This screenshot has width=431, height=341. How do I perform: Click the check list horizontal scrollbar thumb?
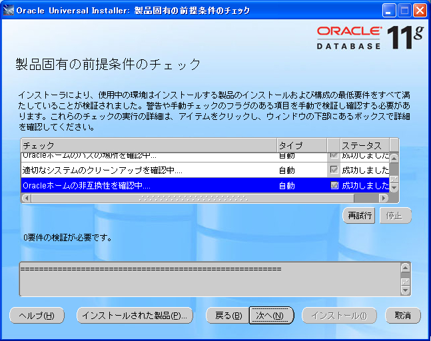pyautogui.click(x=193, y=198)
